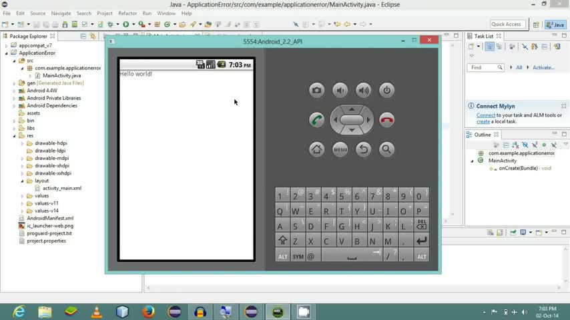
Task: Open VLC from the taskbar
Action: [97, 311]
